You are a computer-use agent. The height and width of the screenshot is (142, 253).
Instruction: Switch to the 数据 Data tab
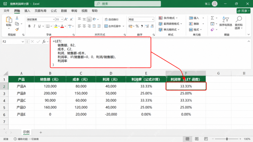pos(64,11)
